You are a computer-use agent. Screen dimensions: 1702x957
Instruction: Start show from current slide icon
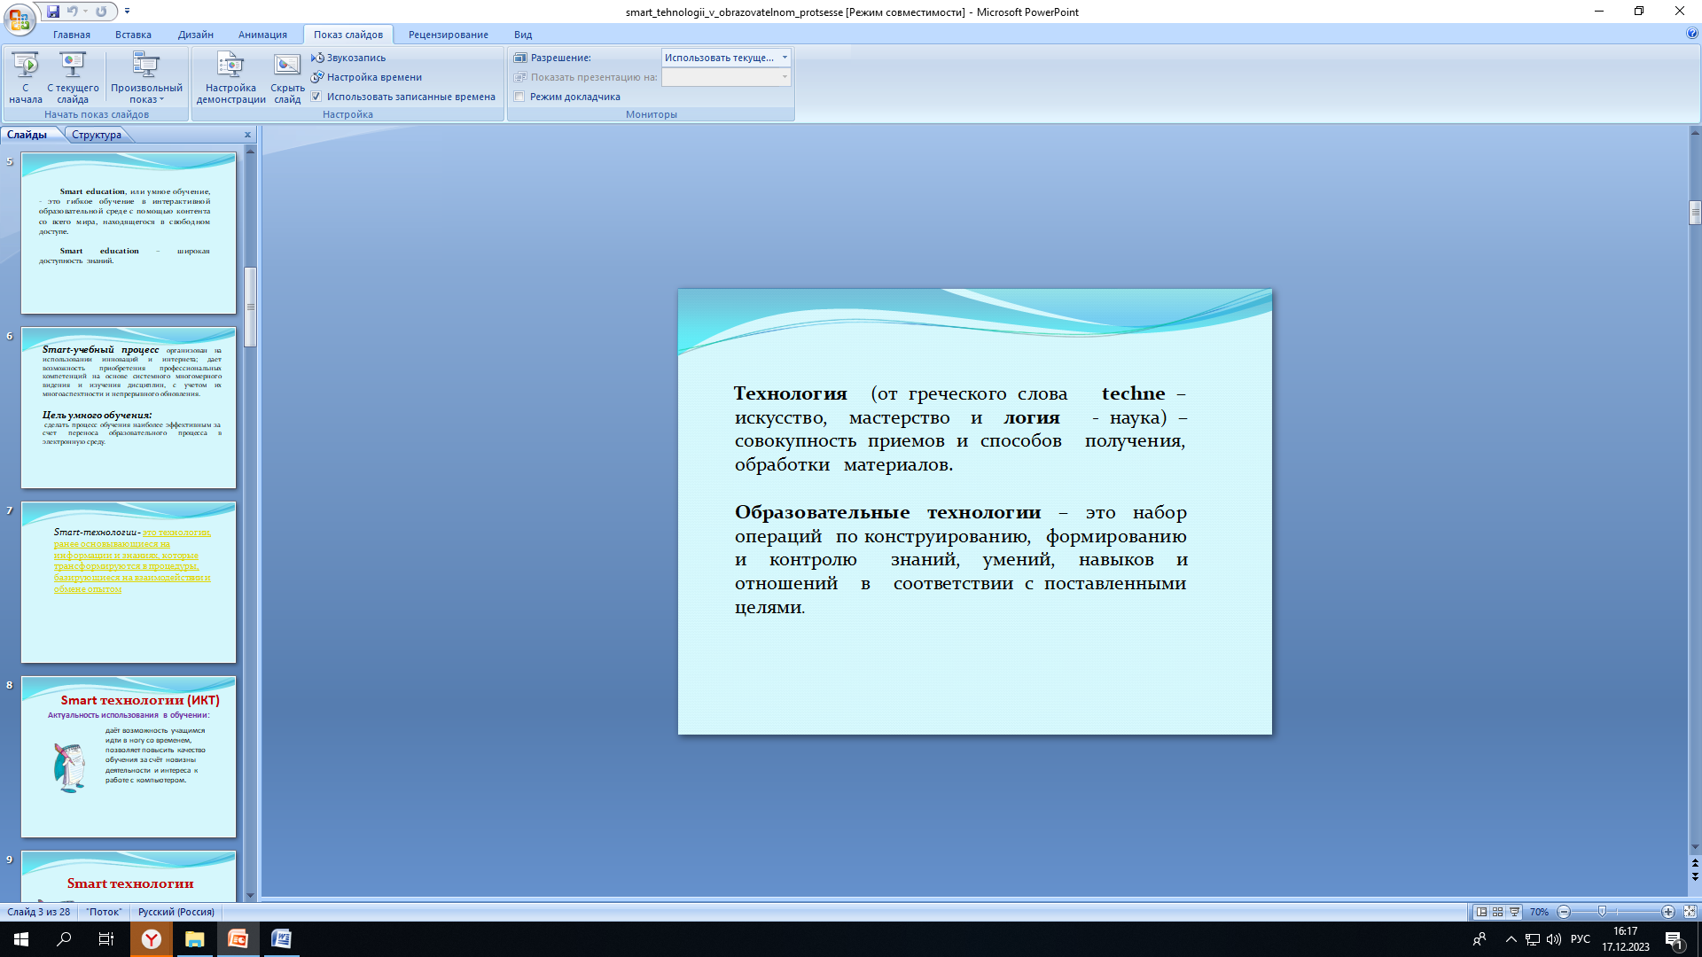(73, 66)
